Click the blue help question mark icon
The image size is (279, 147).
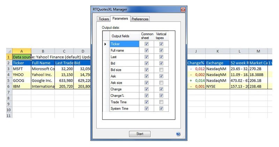[179, 134]
